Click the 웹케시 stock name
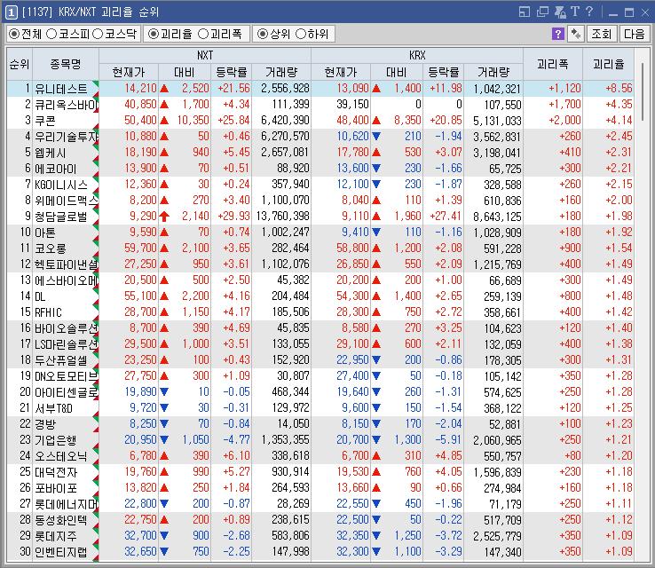The image size is (655, 568). click(x=50, y=153)
